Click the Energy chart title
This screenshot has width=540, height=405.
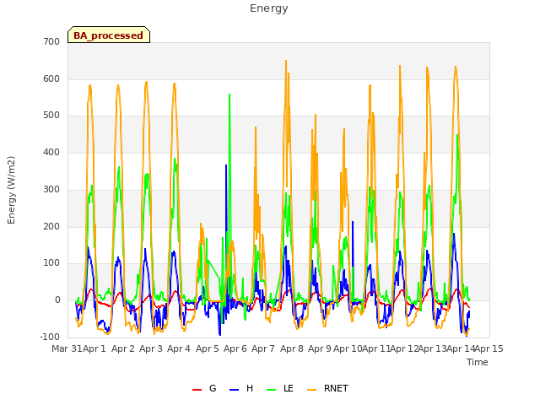(x=269, y=8)
